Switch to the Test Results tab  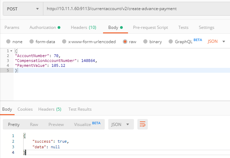pos(80,109)
